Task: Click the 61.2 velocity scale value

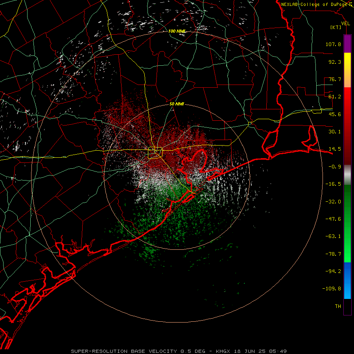Action: pyautogui.click(x=335, y=97)
